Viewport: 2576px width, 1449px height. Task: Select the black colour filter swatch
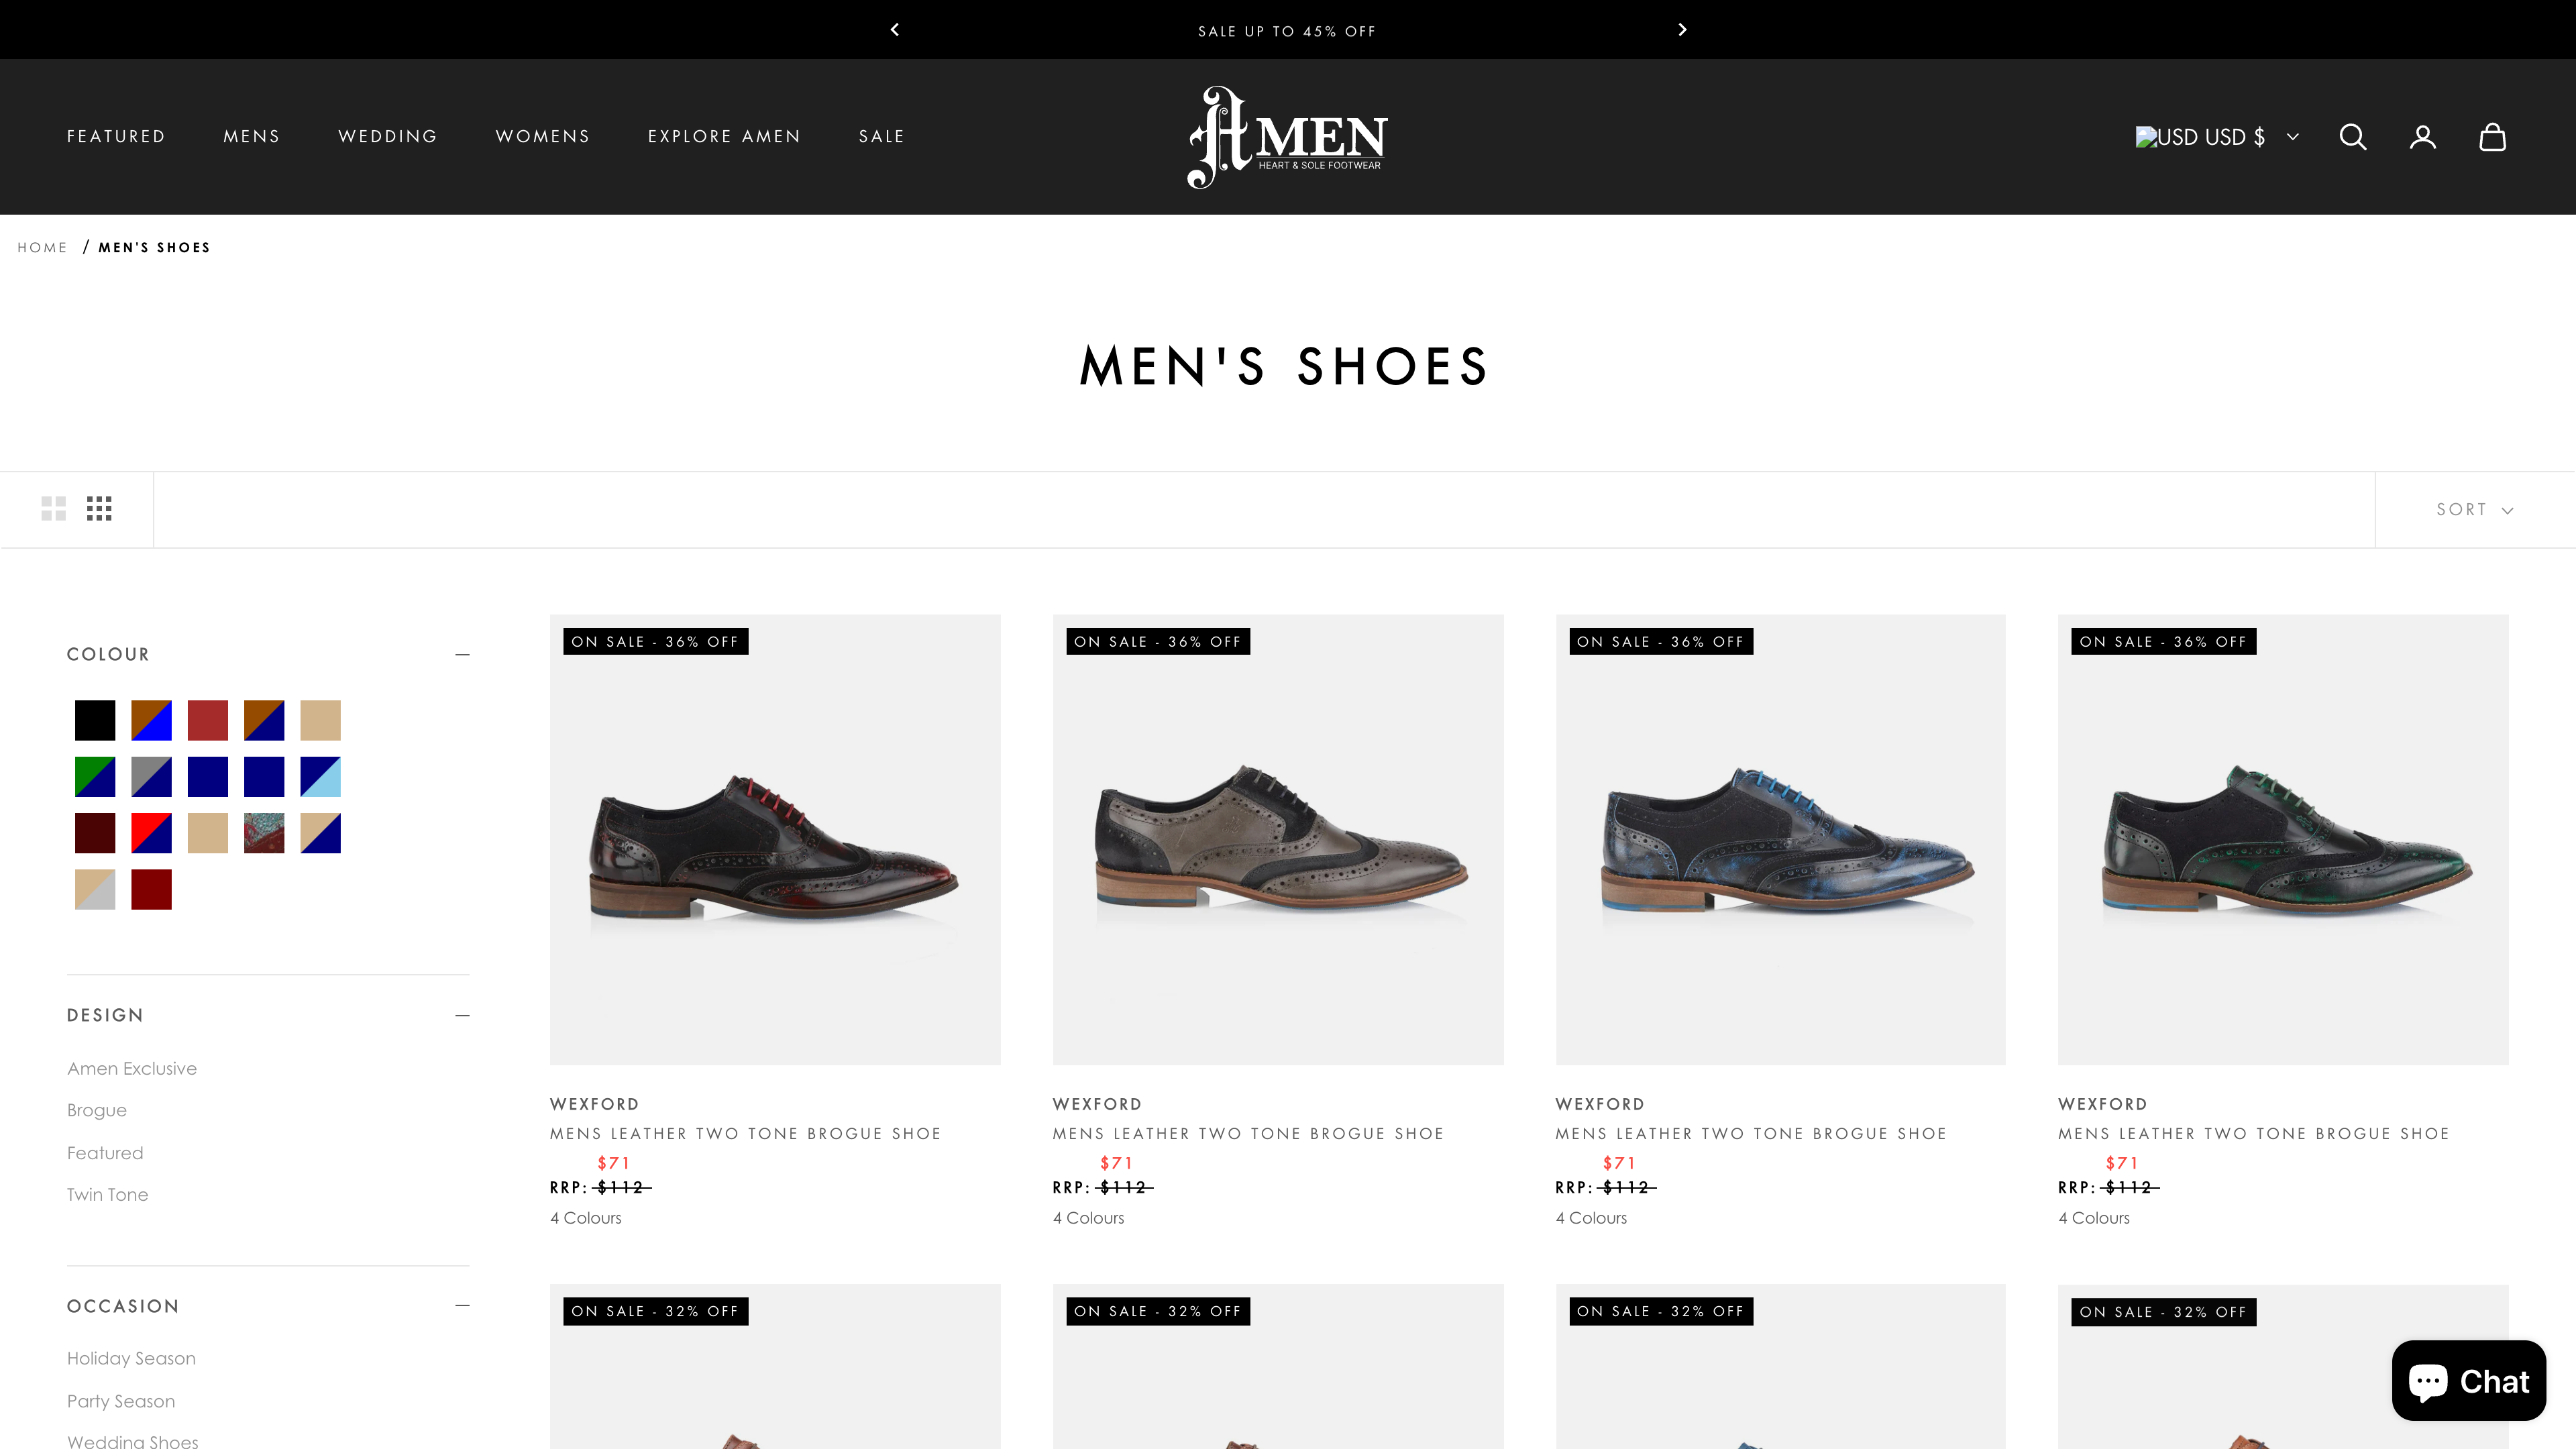point(95,720)
